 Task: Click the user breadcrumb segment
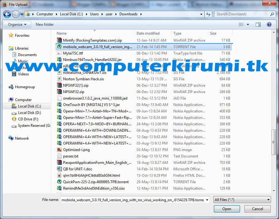click(109, 14)
